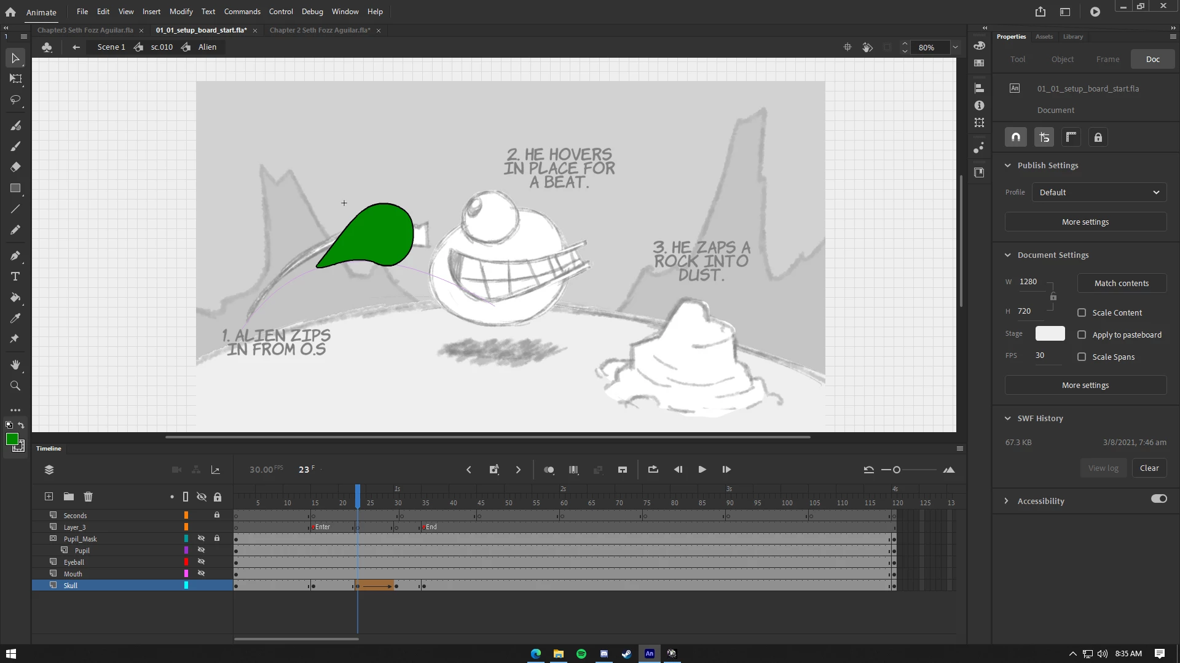Switch to the Frame properties tab
The image size is (1180, 663).
click(x=1107, y=60)
